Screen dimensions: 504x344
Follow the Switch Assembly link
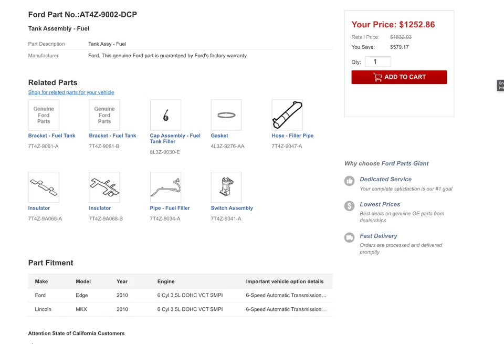tap(232, 208)
